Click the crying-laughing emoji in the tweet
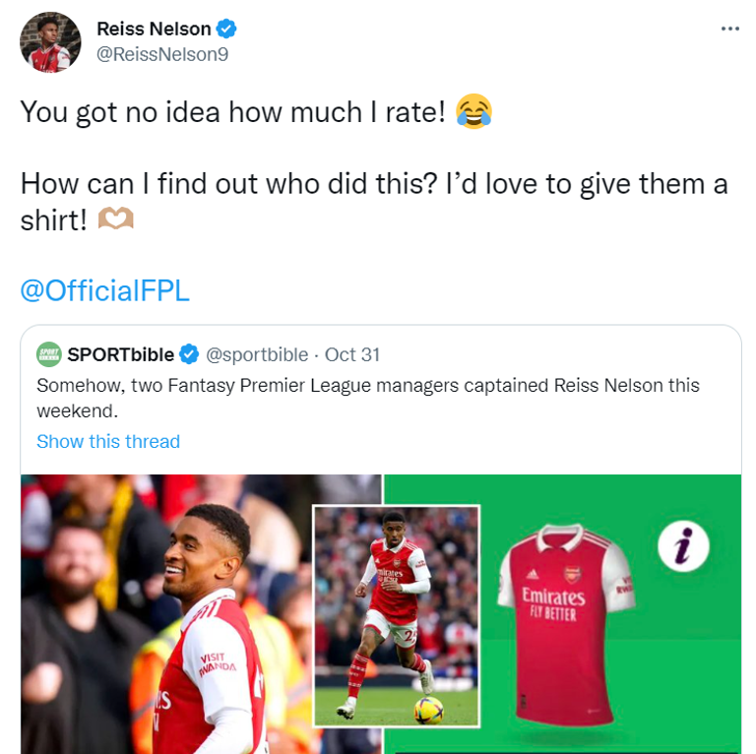Viewport: 756px width, 754px height. (473, 112)
